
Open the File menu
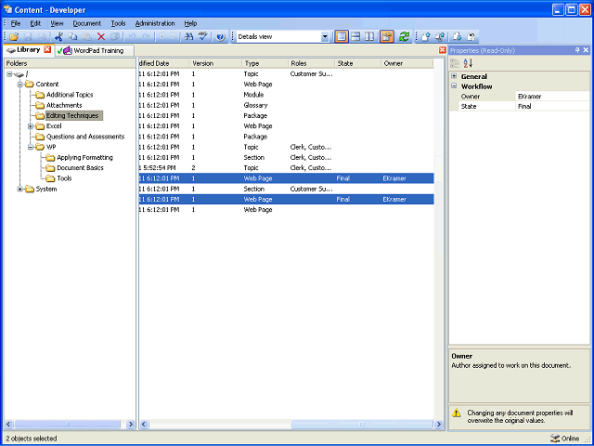coord(16,23)
